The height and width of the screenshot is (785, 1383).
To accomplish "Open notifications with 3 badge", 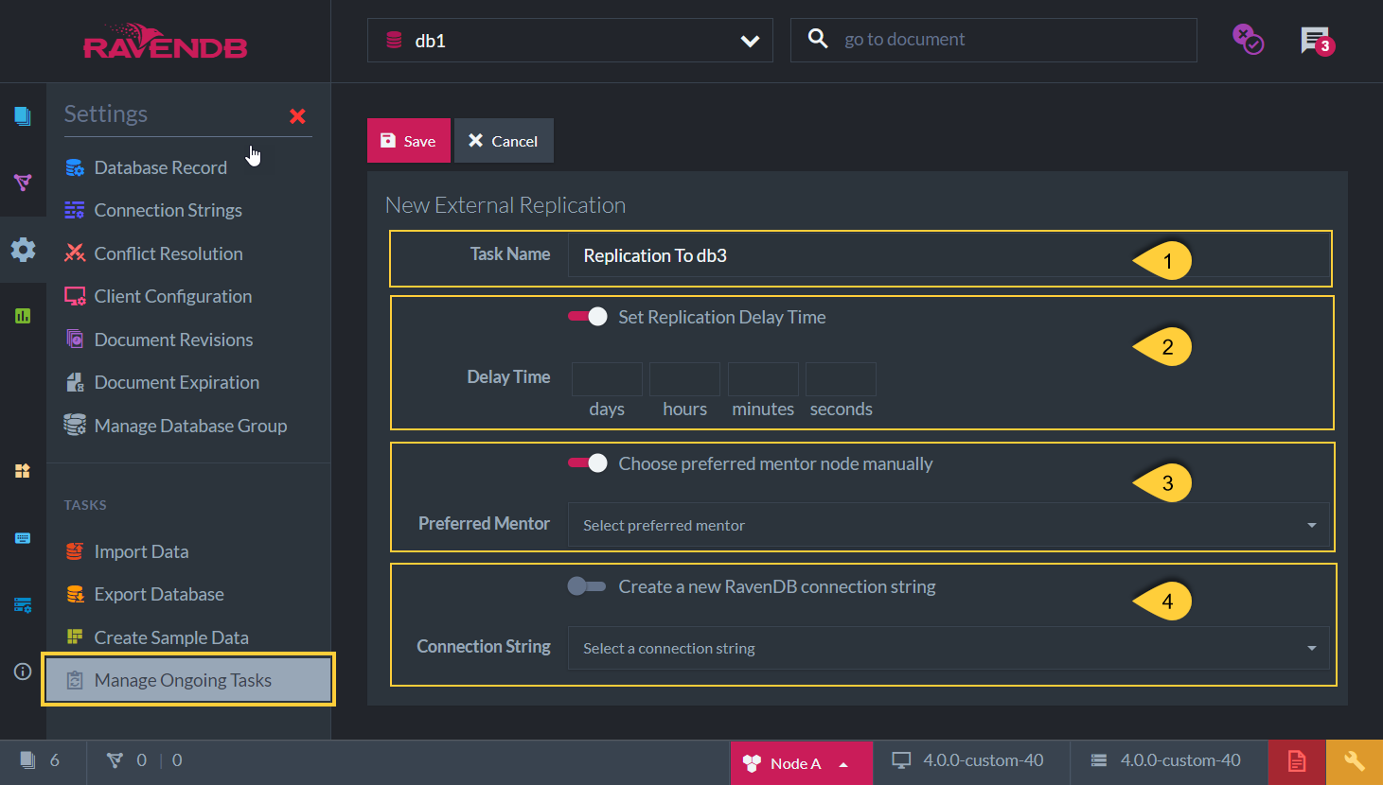I will click(1317, 41).
